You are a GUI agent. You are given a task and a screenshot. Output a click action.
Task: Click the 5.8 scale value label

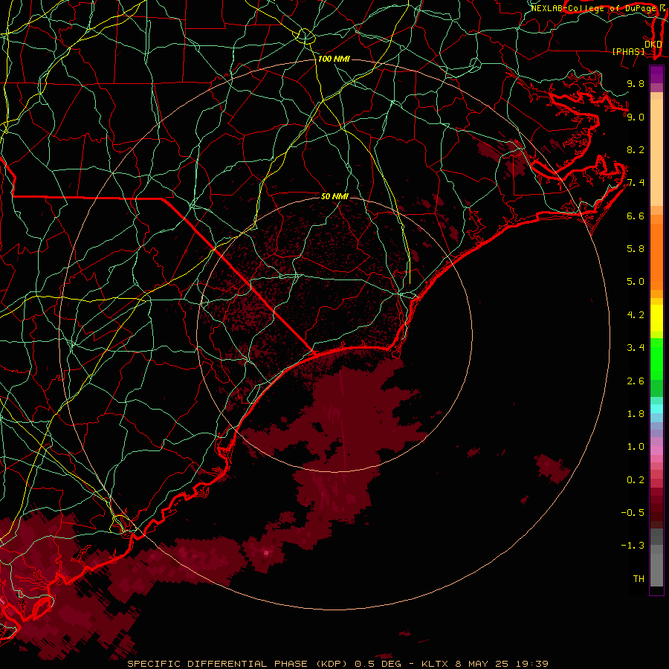pyautogui.click(x=636, y=249)
